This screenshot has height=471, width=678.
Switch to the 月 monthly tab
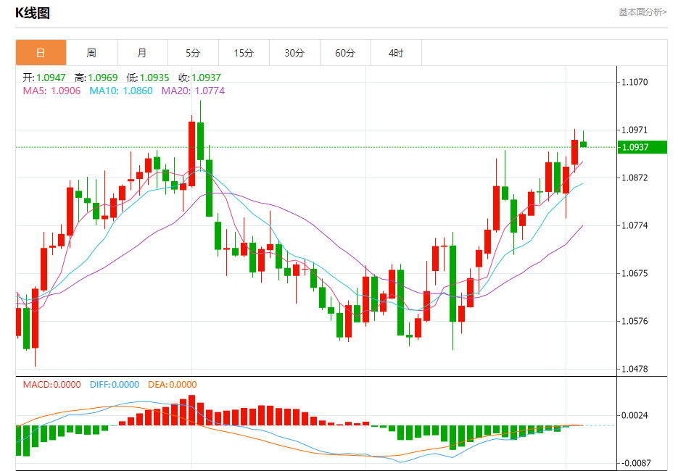(142, 53)
